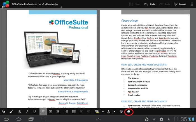The height and width of the screenshot is (122, 196).
Task: Take a screenshot with capture icon
Action: point(43,119)
